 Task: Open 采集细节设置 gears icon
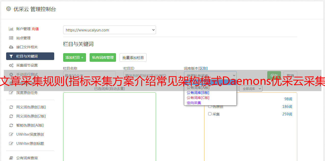tap(11, 65)
